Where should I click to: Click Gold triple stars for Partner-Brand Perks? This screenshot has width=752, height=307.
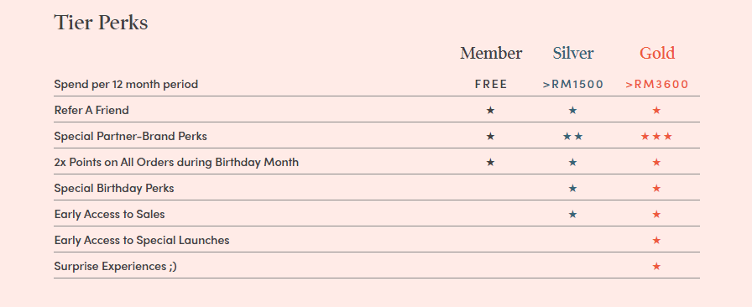click(x=656, y=136)
